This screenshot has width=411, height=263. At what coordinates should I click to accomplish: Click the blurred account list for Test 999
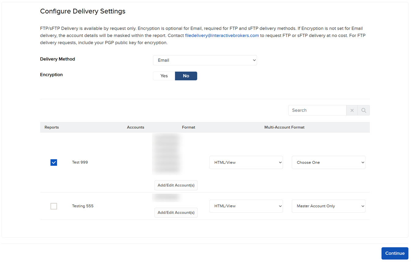tap(166, 154)
